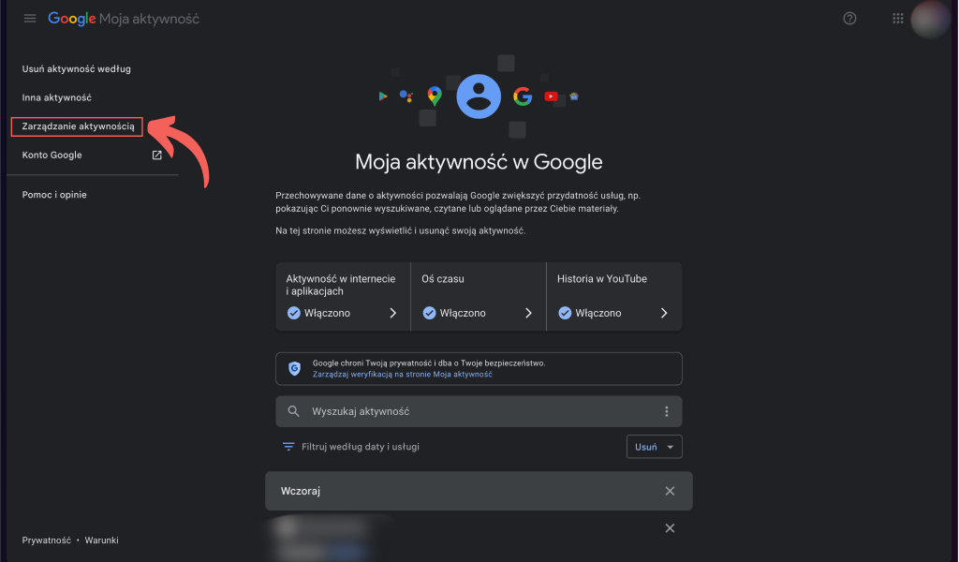Click the Help question mark icon
The width and height of the screenshot is (959, 562).
[x=849, y=19]
